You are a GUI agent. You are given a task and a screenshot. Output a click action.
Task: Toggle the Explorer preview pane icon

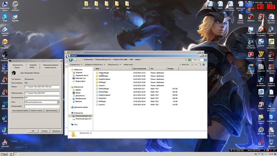[200, 65]
